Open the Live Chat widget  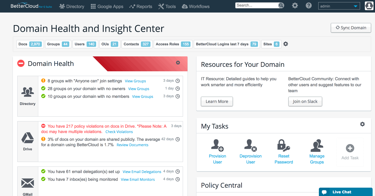coord(345,192)
